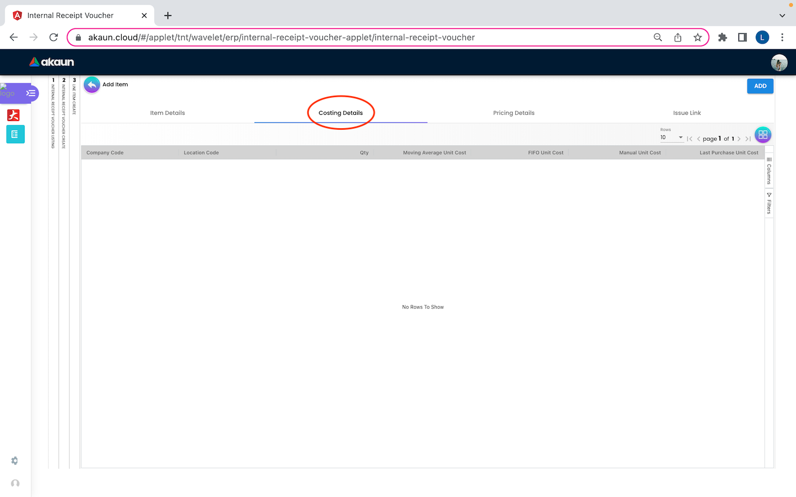
Task: Click the user icon at the sidebar bottom
Action: (x=15, y=483)
